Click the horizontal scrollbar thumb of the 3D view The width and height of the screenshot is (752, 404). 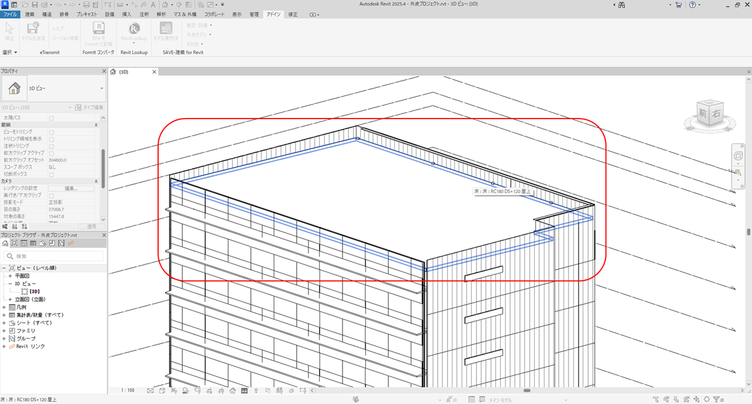coord(527,390)
